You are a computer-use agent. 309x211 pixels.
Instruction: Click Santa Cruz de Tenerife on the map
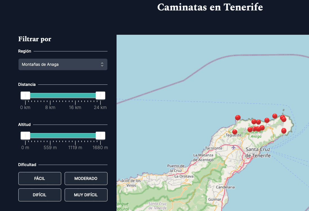point(258,153)
